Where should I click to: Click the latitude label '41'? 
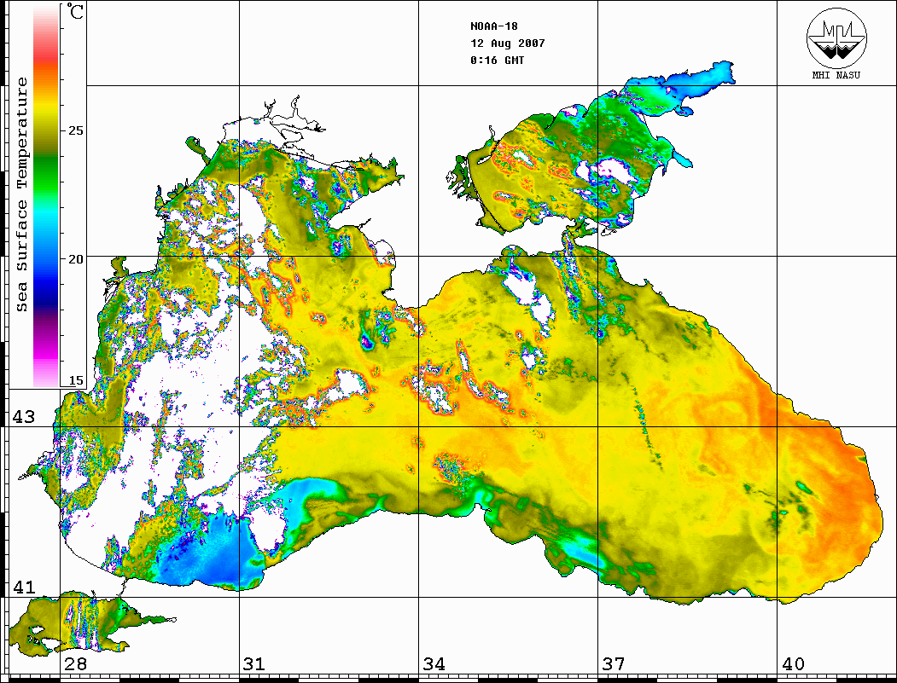[x=23, y=587]
